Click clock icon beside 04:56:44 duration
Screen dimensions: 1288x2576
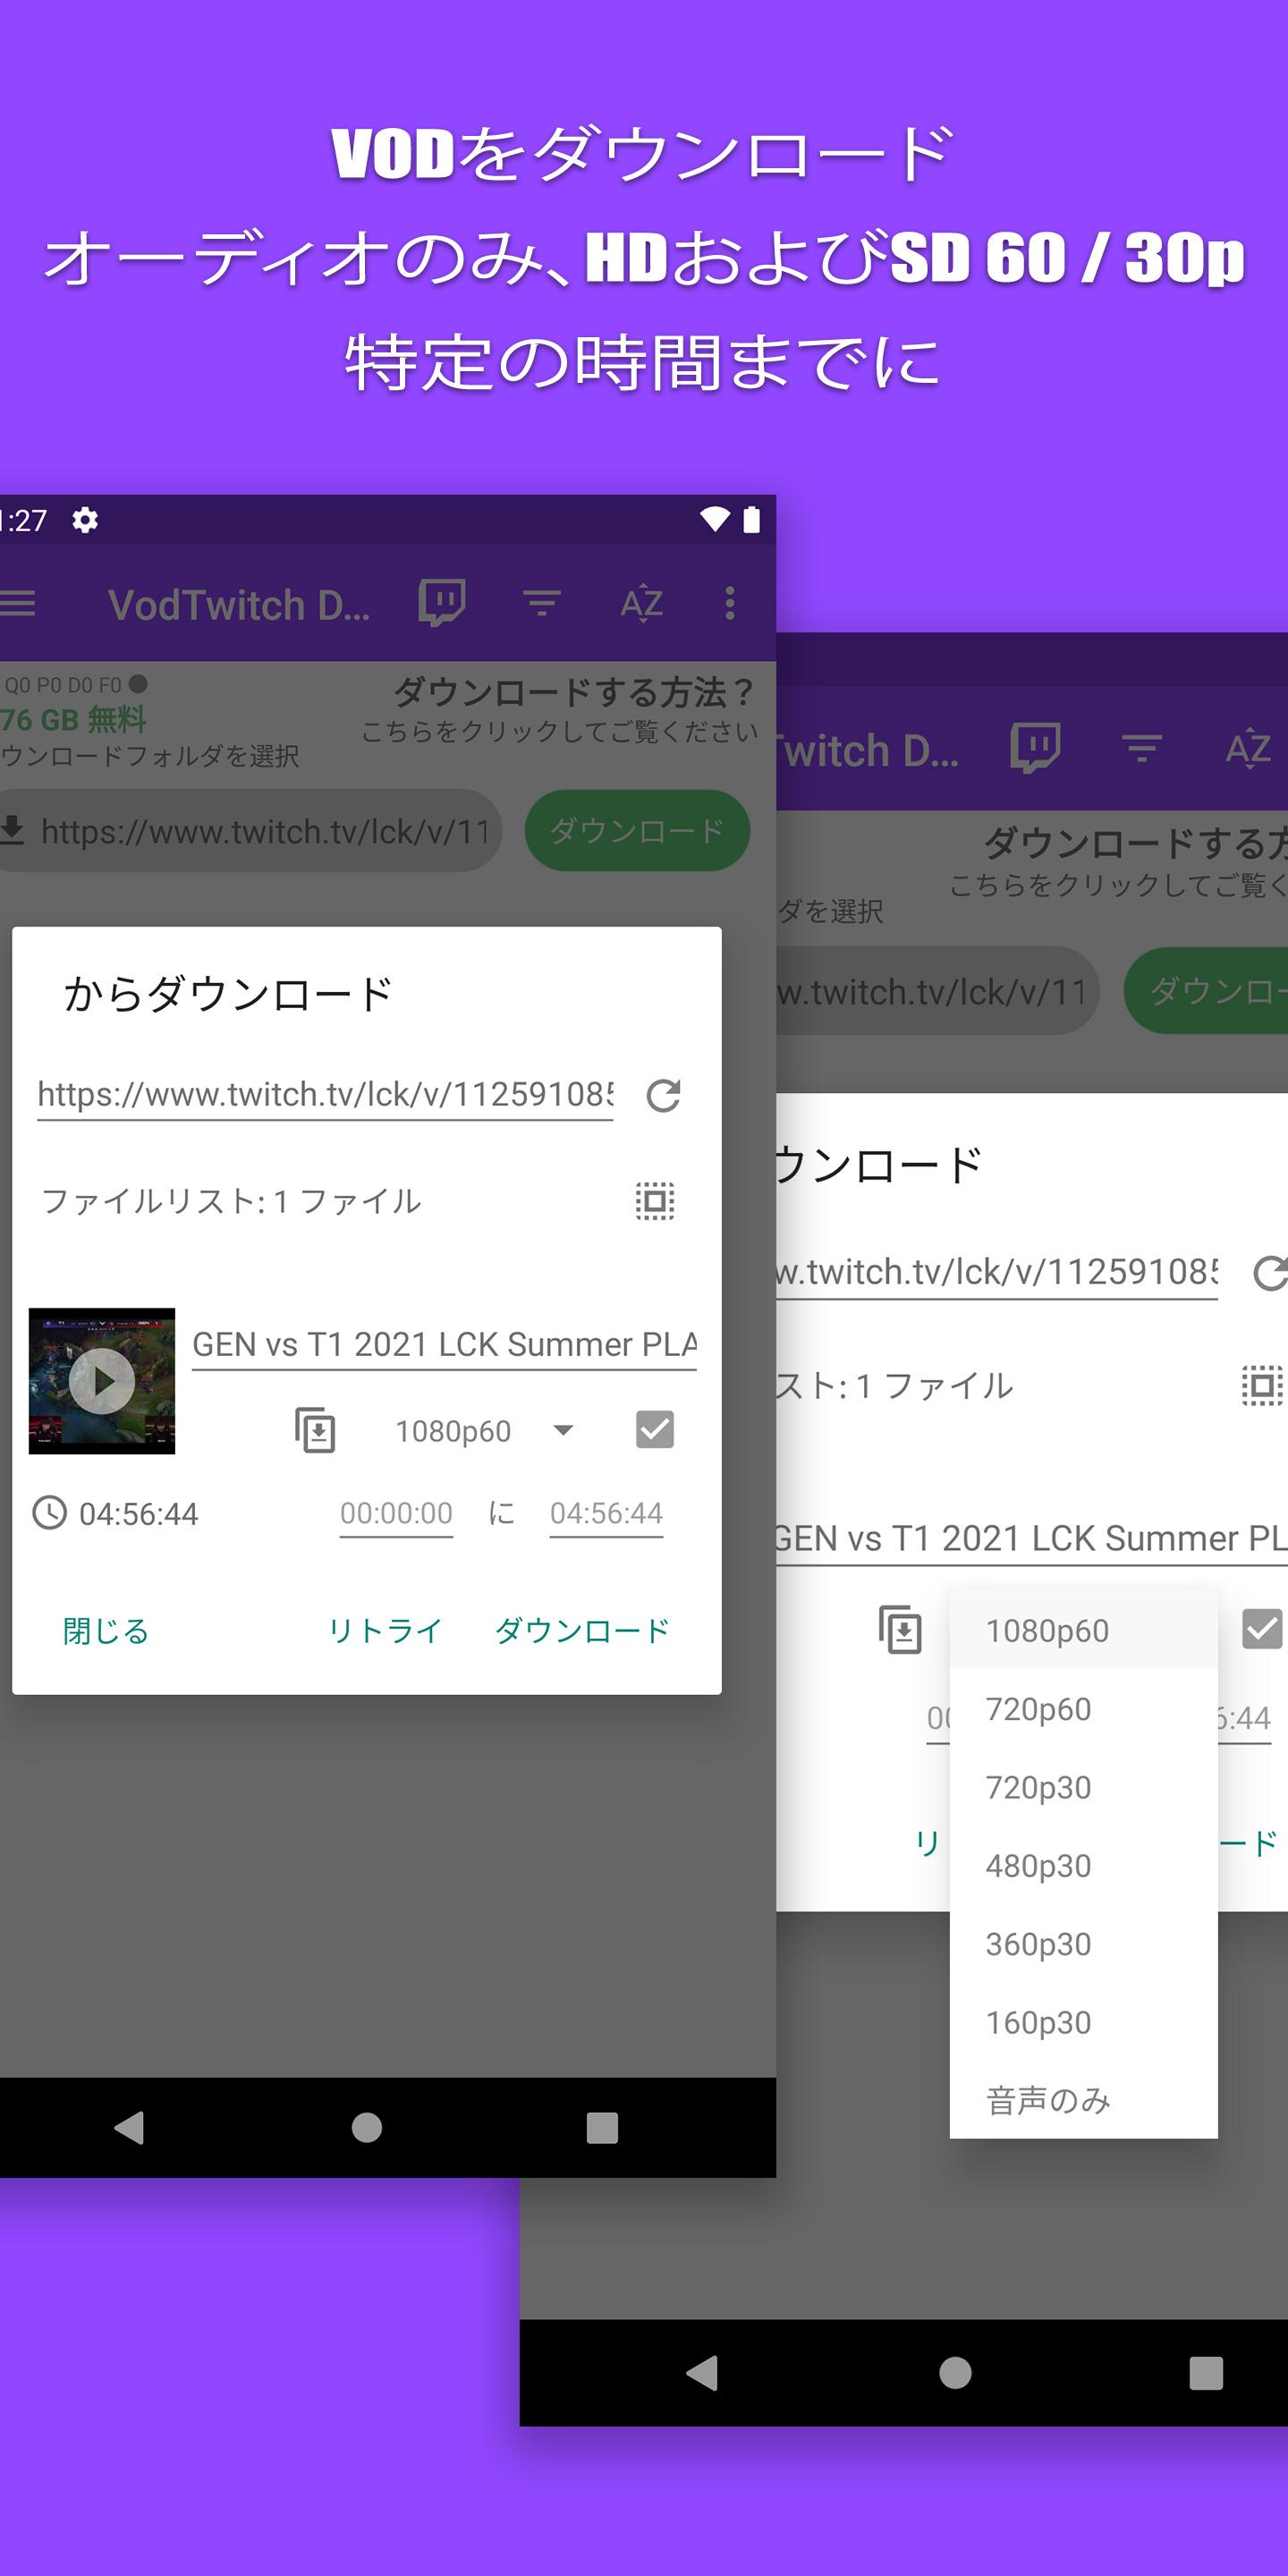point(49,1513)
